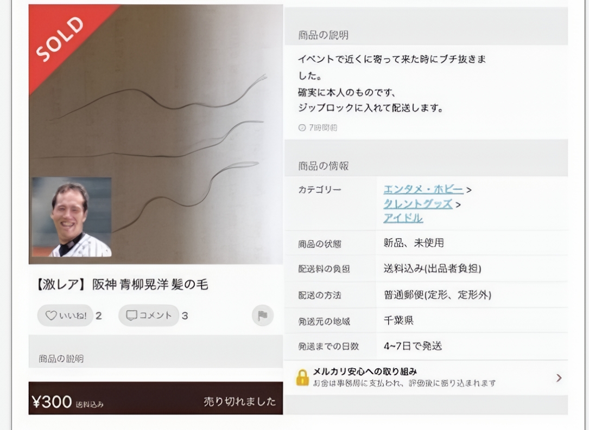This screenshot has height=430, width=589.
Task: Click the yellow padlock security icon
Action: coord(302,377)
